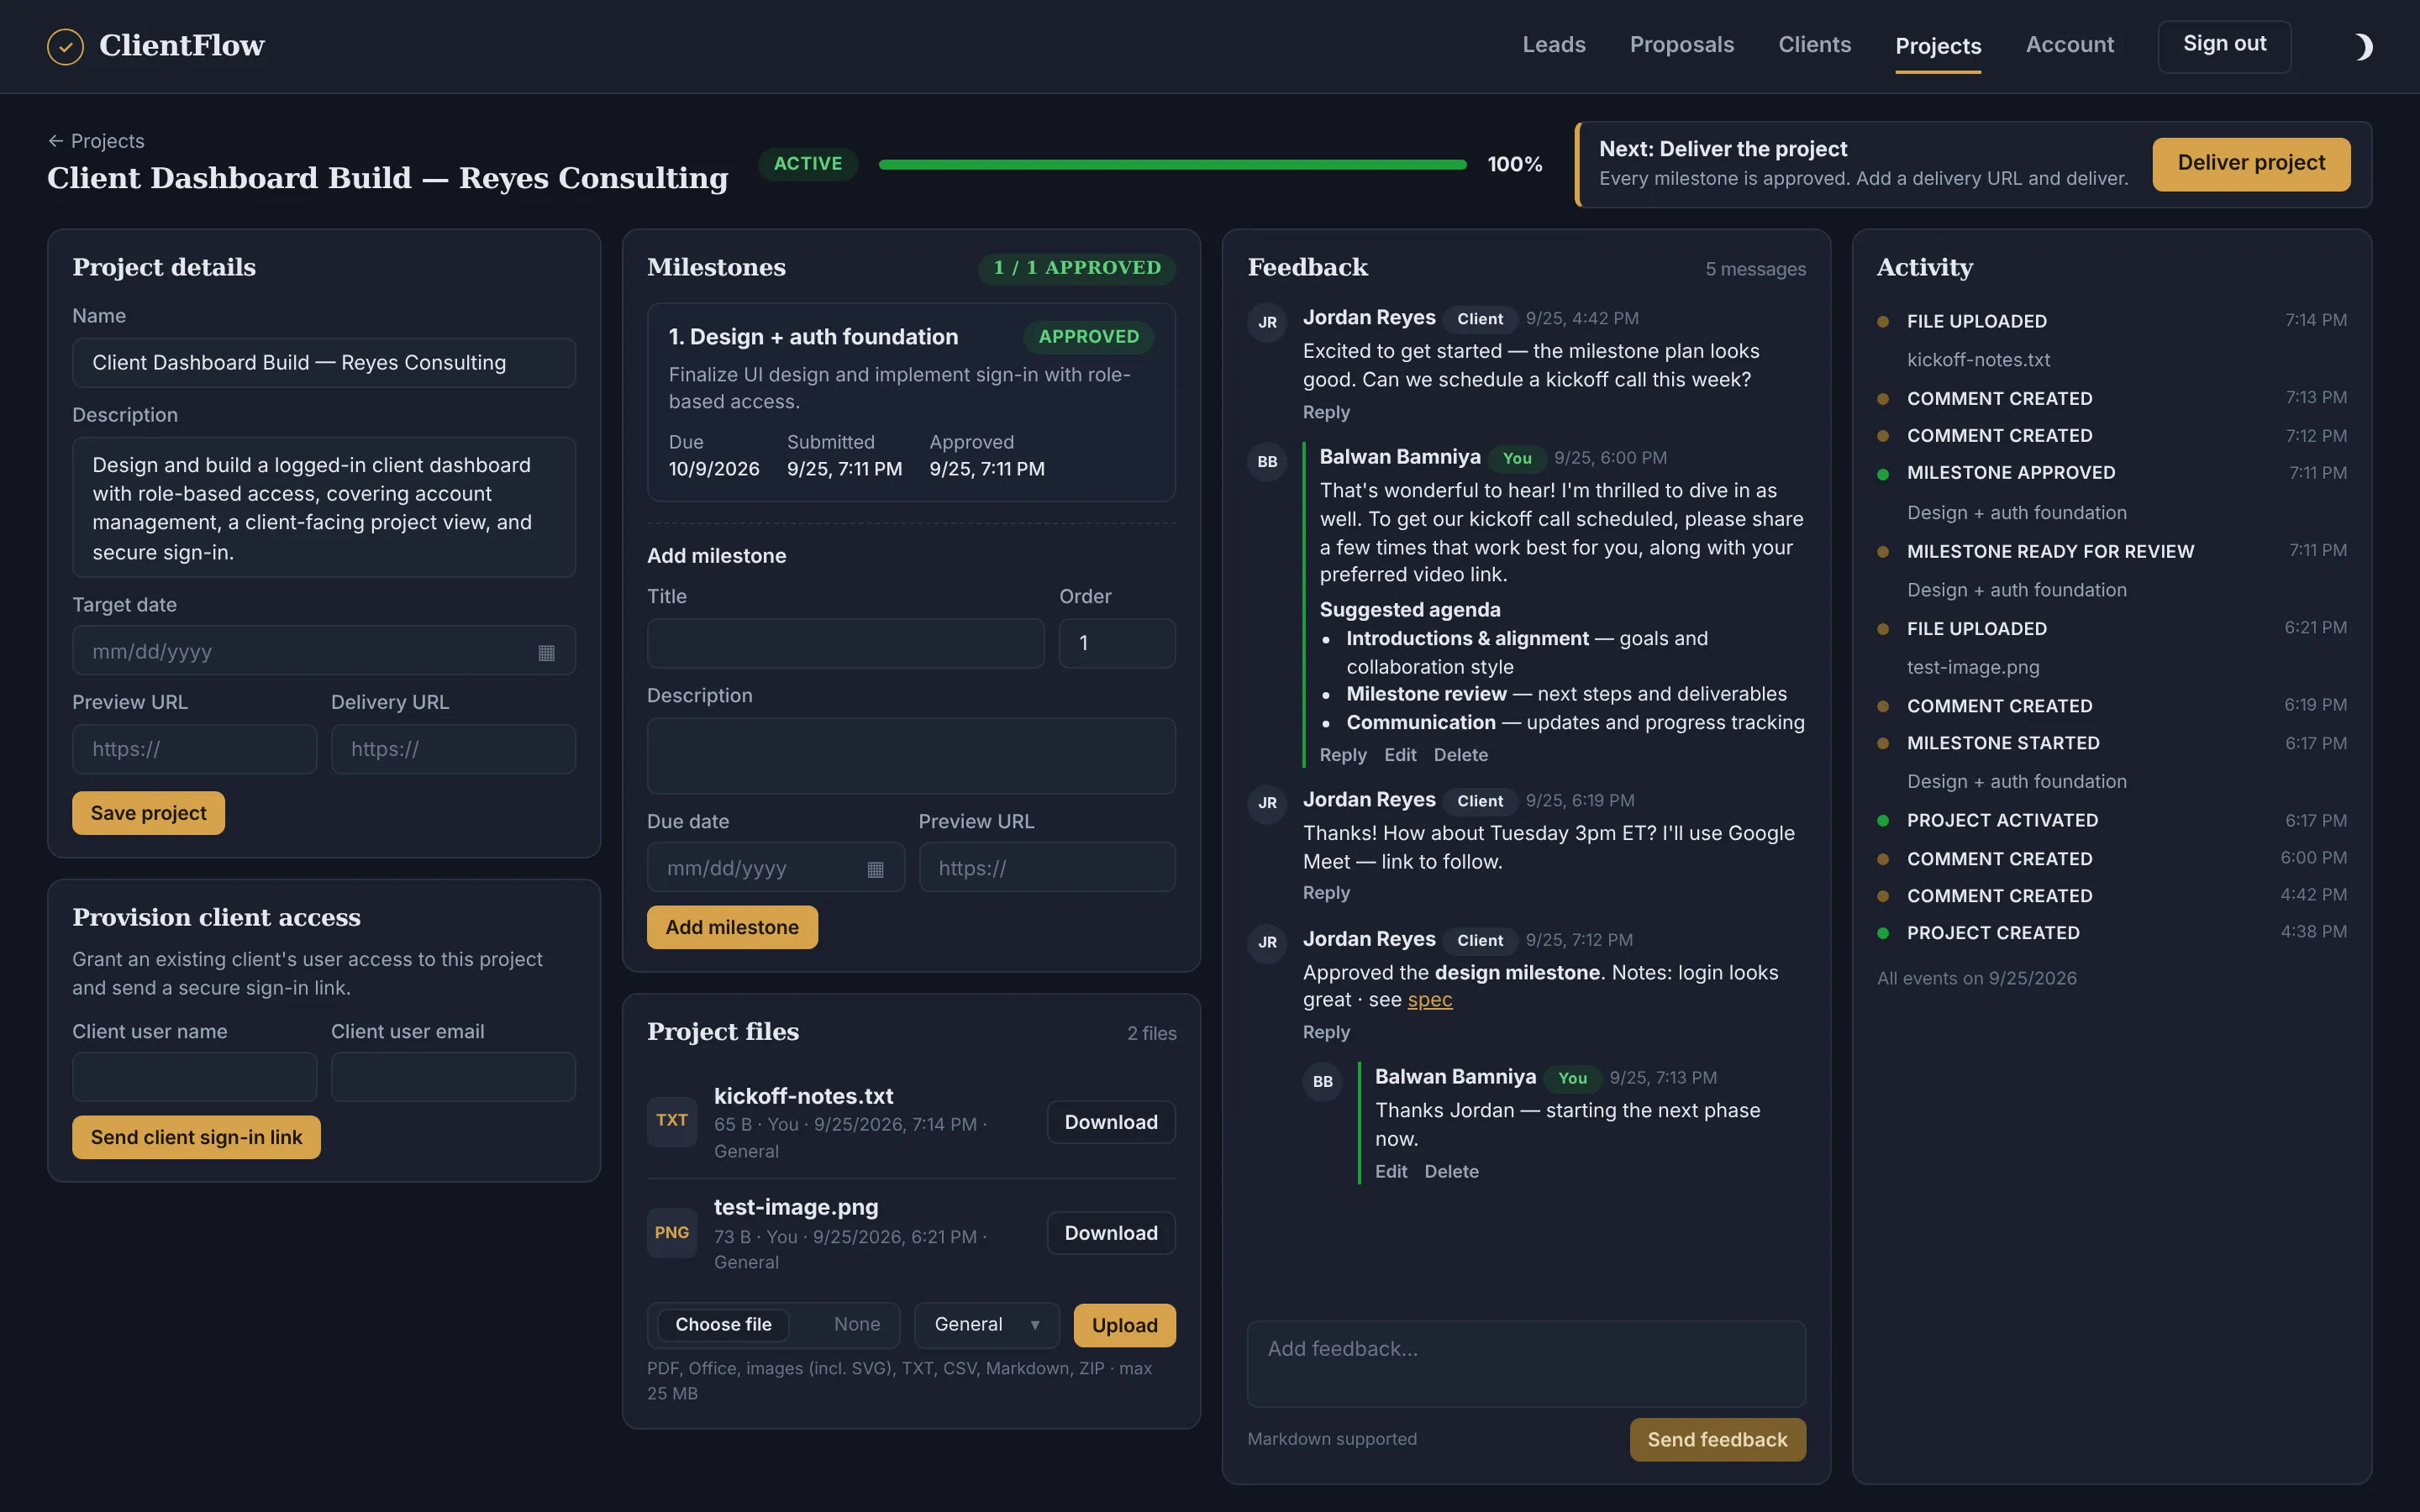Open the General file category dropdown
This screenshot has width=2420, height=1512.
pos(987,1325)
